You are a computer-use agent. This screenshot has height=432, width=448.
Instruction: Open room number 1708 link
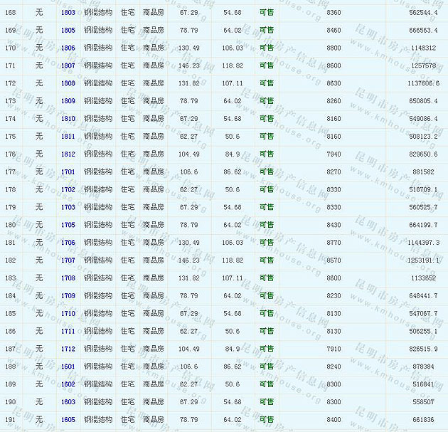(x=68, y=278)
